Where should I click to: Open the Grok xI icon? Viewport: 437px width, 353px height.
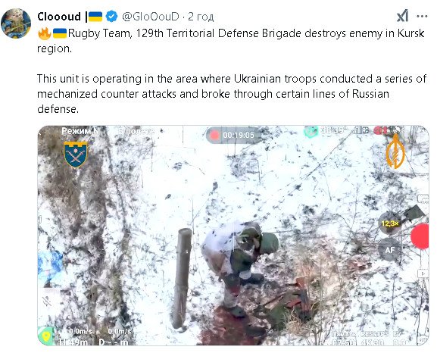pyautogui.click(x=402, y=16)
